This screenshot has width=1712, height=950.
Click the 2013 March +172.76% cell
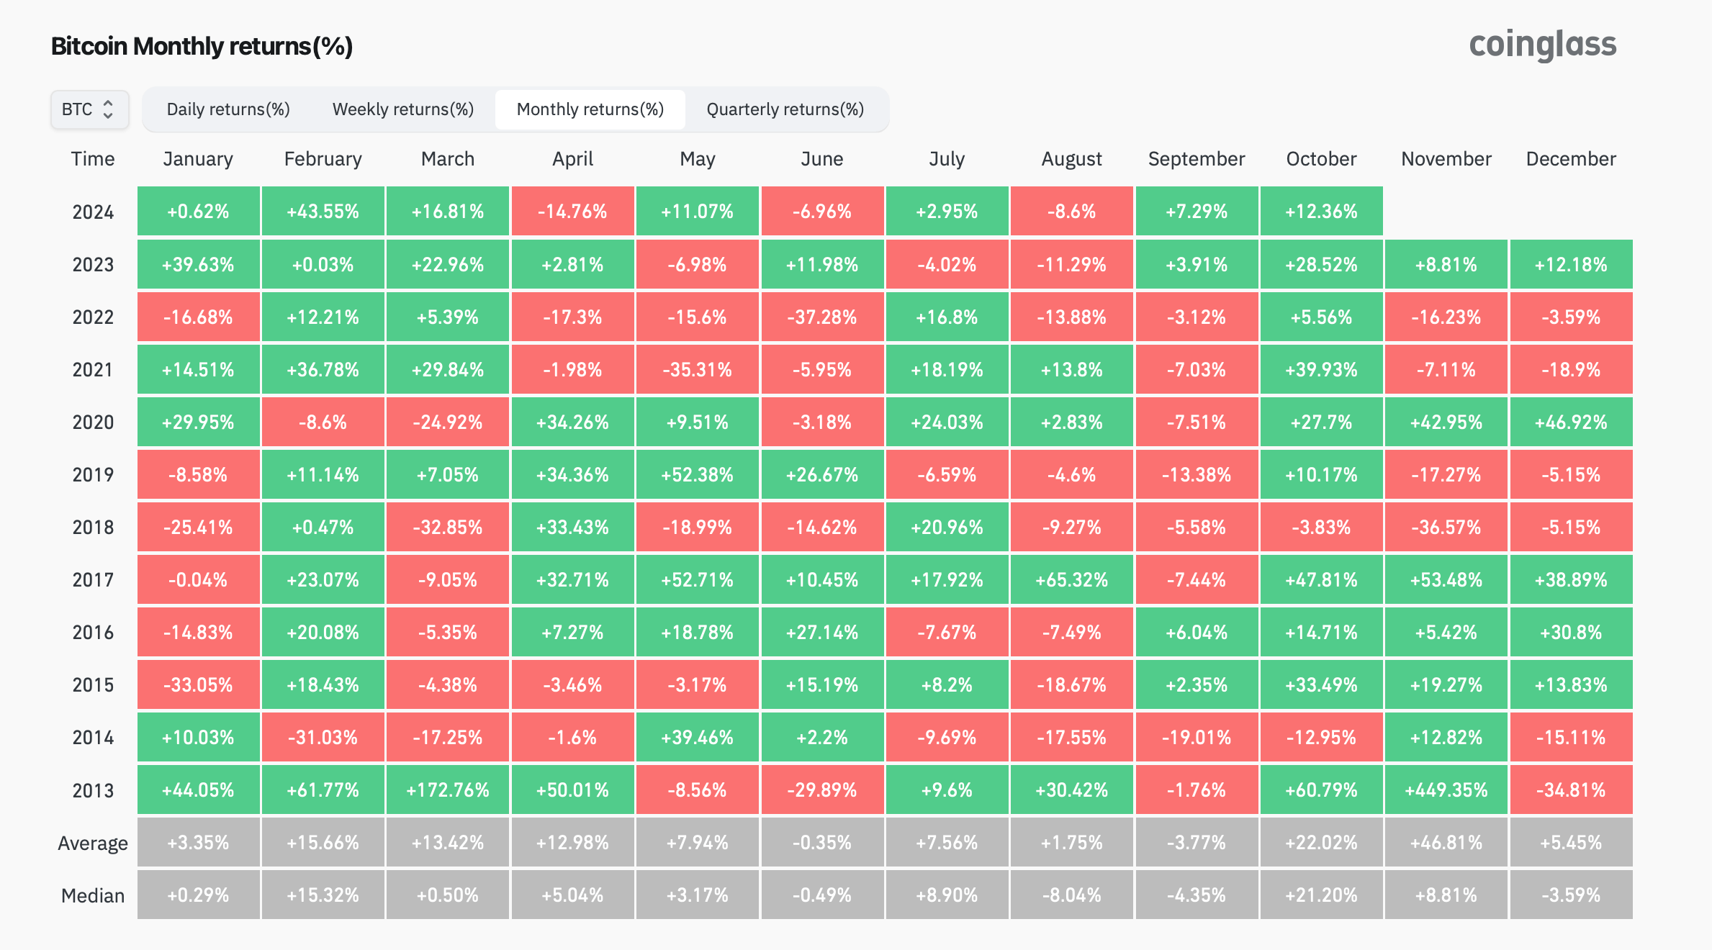click(448, 790)
